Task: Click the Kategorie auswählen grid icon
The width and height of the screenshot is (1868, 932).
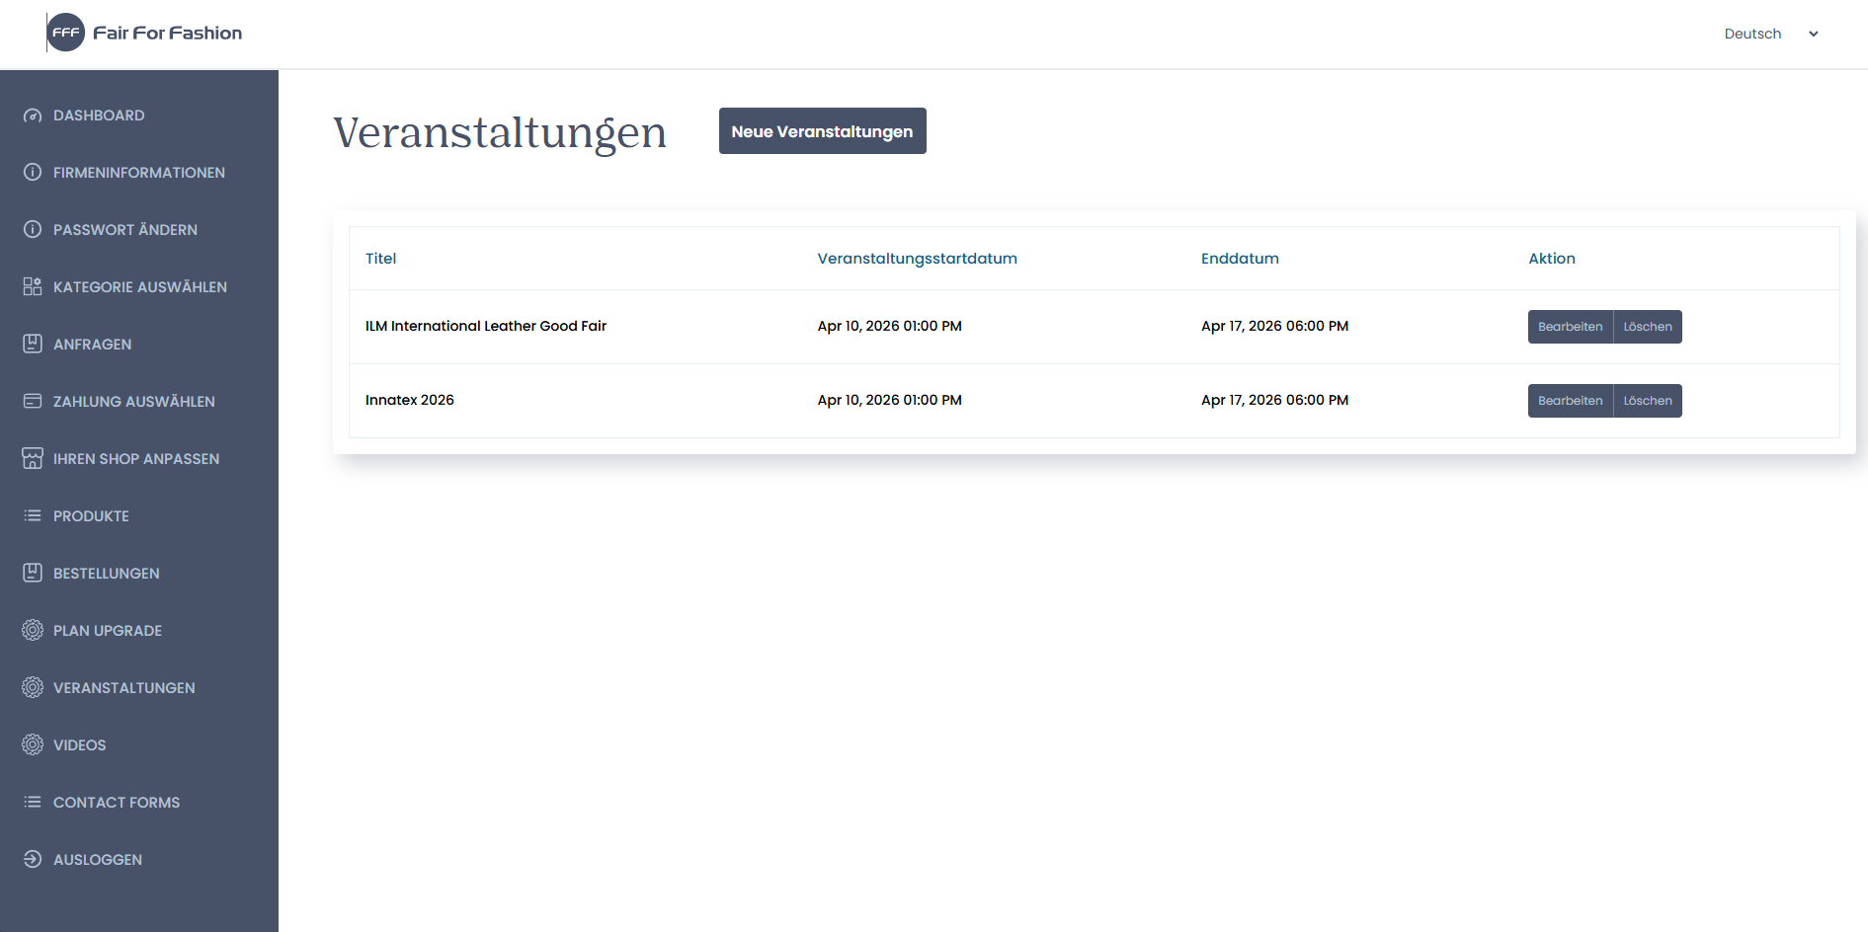Action: pyautogui.click(x=33, y=287)
